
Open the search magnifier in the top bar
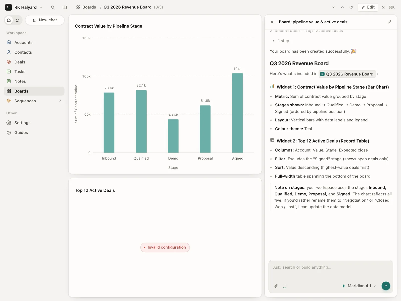53,7
